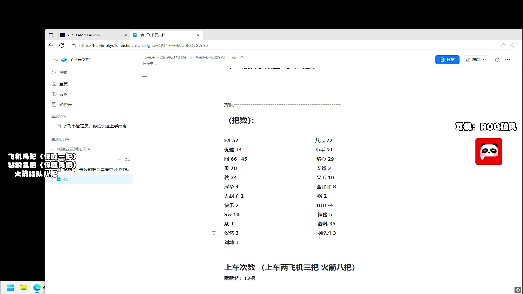
Task: Click the text line 酱料 35
Action: point(326,224)
